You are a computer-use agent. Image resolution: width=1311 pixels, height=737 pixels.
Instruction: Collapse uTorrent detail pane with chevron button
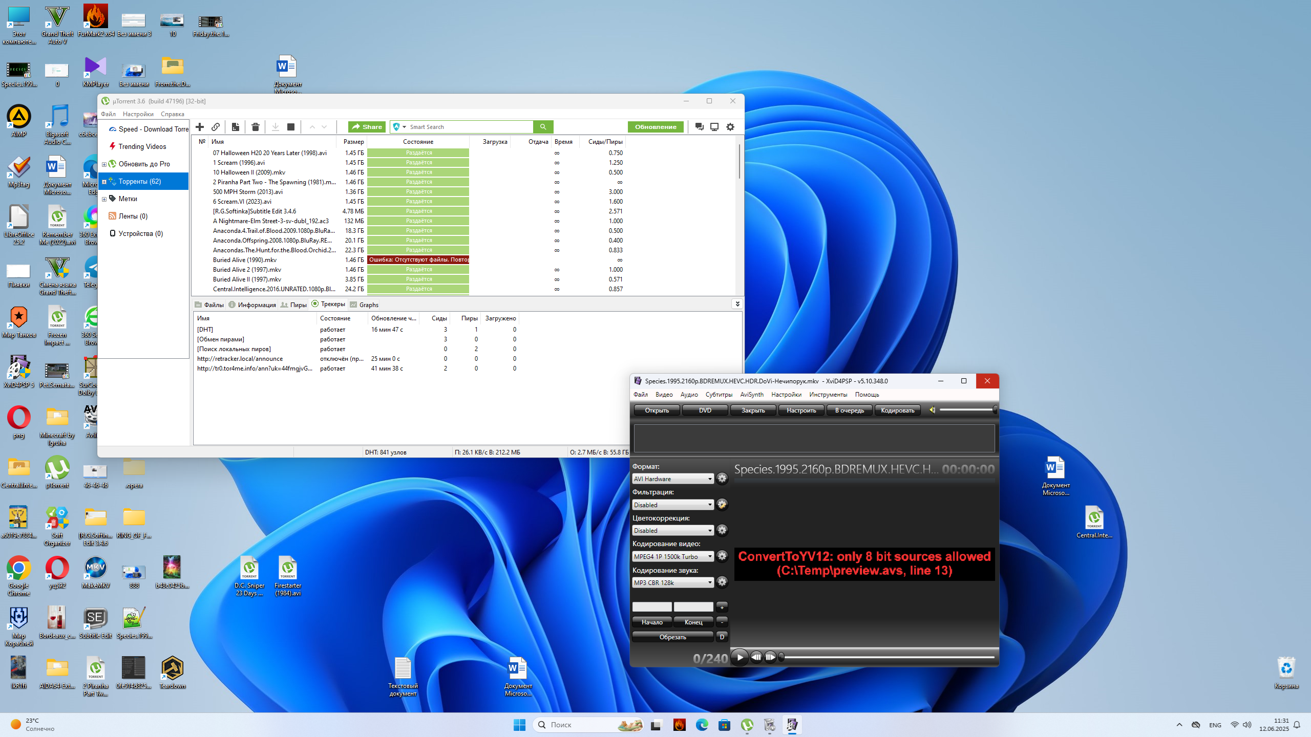[x=737, y=304]
